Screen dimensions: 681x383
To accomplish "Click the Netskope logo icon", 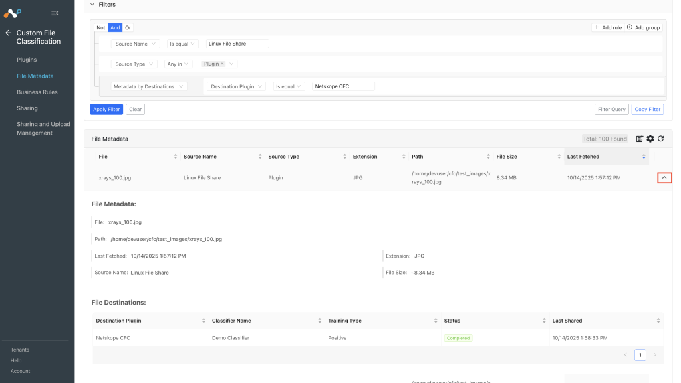I will click(12, 13).
